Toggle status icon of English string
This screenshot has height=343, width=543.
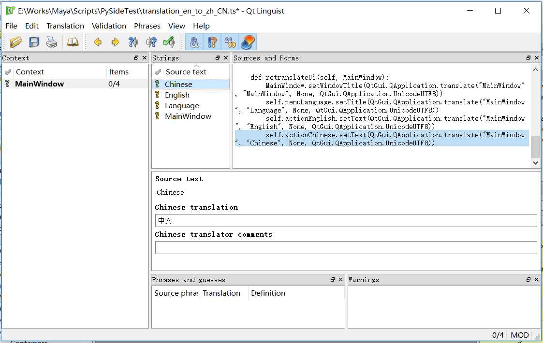tap(157, 95)
